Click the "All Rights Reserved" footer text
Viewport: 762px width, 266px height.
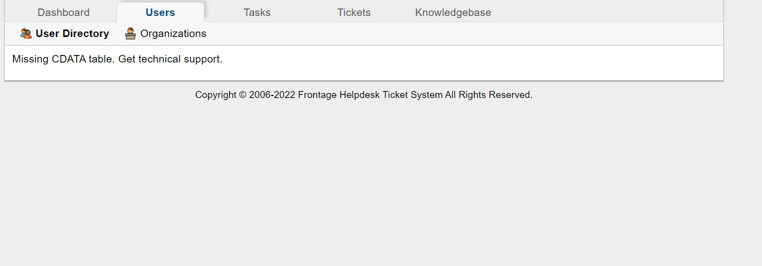click(x=488, y=95)
